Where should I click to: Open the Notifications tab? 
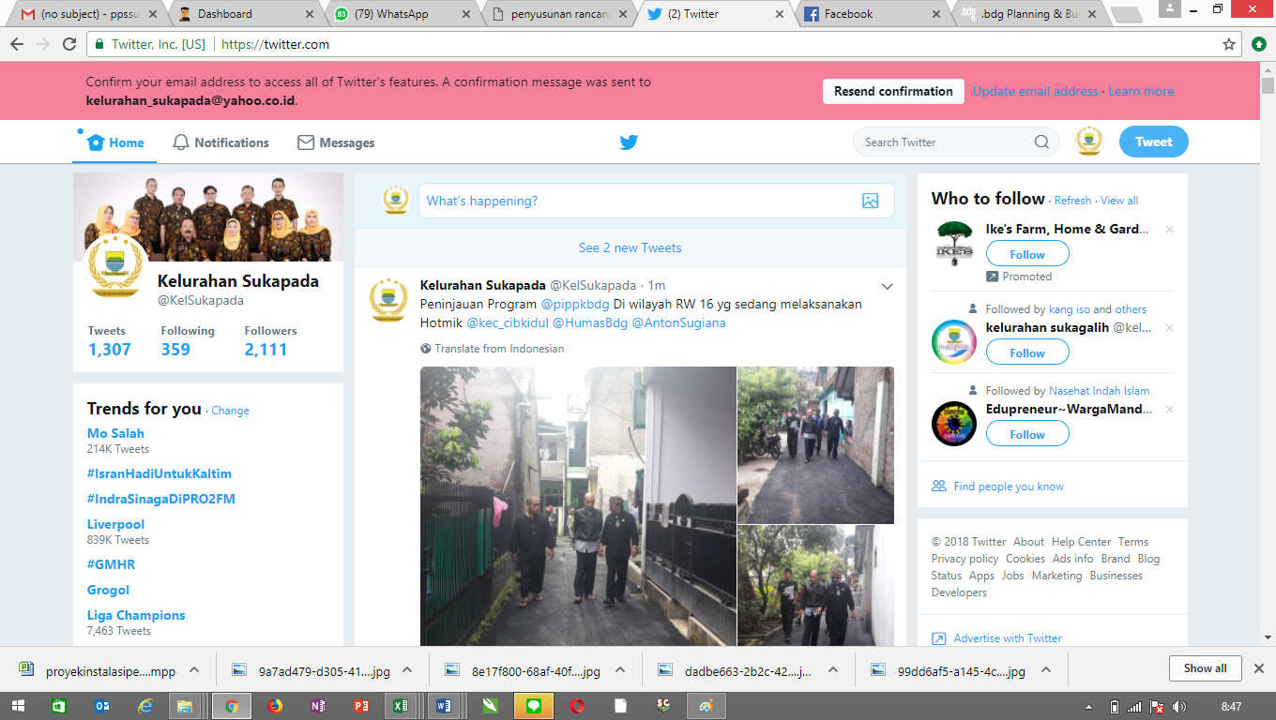220,142
